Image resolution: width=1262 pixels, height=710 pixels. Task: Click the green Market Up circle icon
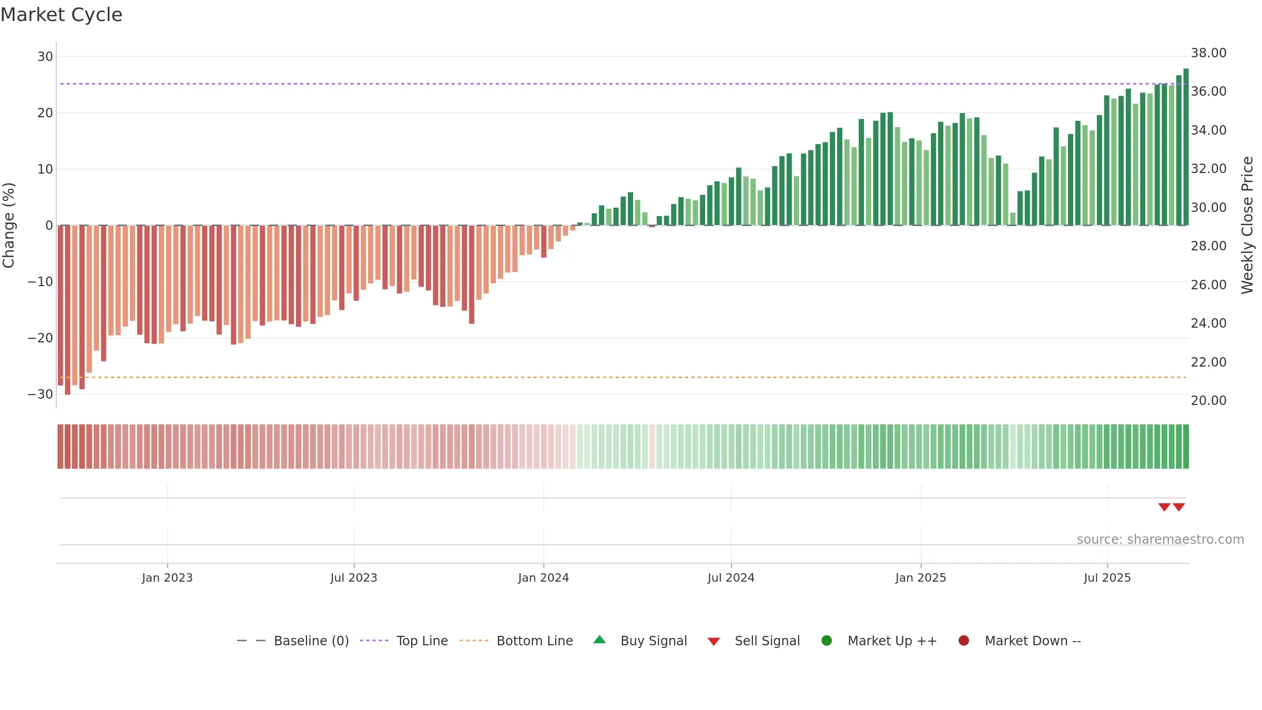pyautogui.click(x=827, y=641)
